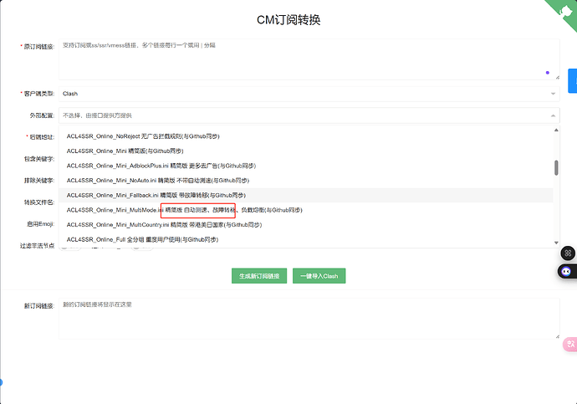Collapse the external config dropdown arrow
Viewport: 577px width, 404px height.
coord(553,115)
